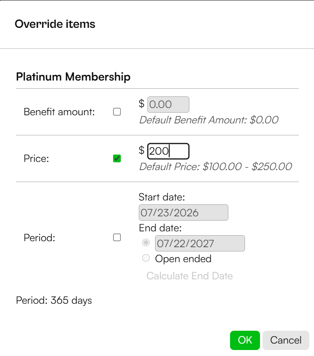
Task: Click the Default Benefit Amount hint text
Action: [x=209, y=120]
